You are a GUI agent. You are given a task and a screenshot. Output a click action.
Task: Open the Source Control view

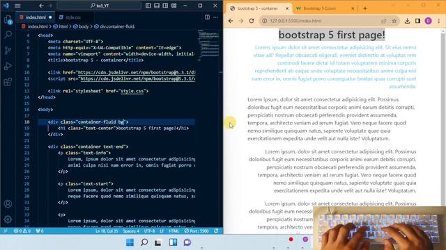tap(8, 51)
